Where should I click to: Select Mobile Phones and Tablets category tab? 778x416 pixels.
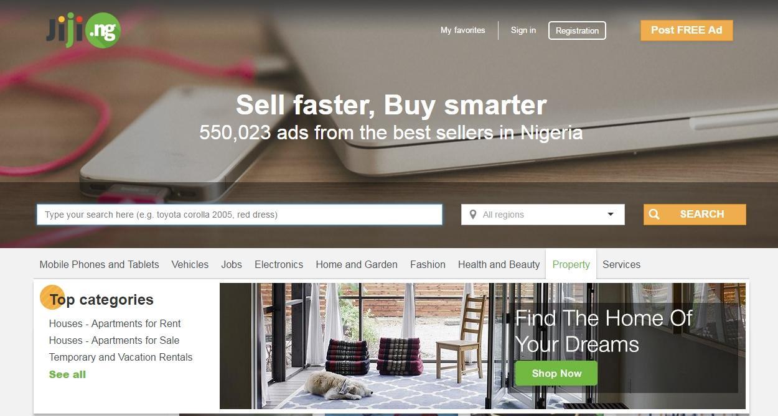(100, 264)
